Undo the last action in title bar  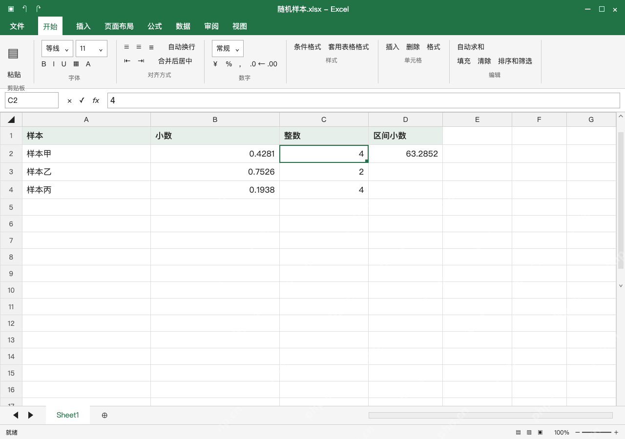(24, 9)
